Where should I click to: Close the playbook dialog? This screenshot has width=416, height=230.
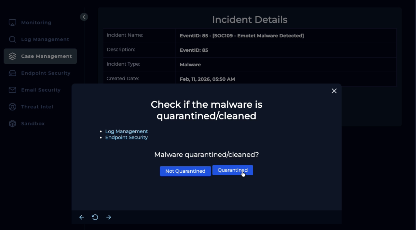pos(334,91)
